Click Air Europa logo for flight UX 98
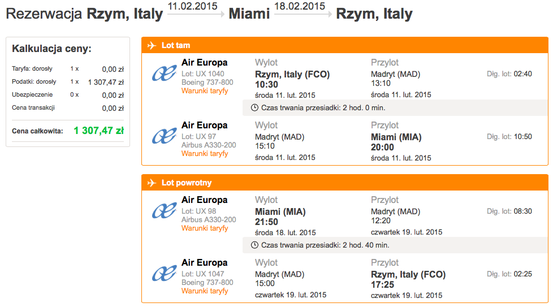 (x=164, y=211)
